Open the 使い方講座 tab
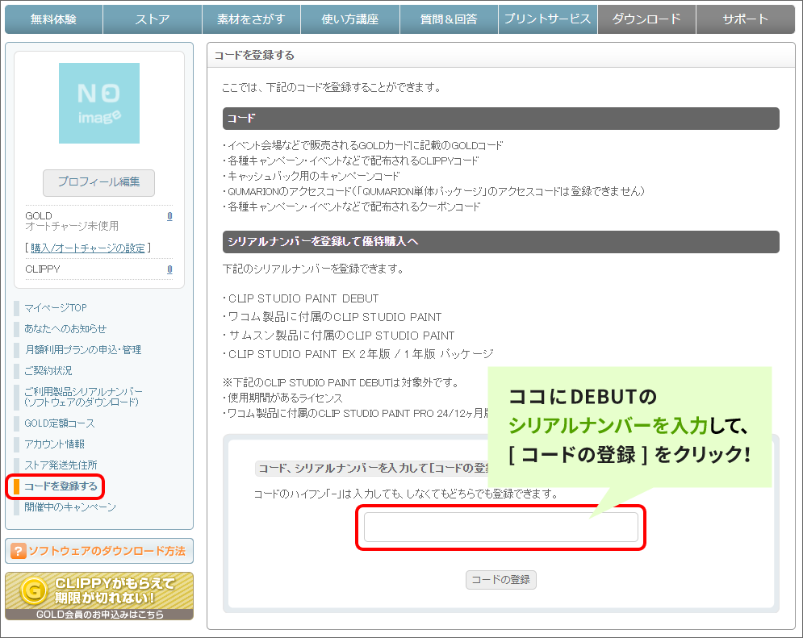The height and width of the screenshot is (638, 803). [x=350, y=19]
